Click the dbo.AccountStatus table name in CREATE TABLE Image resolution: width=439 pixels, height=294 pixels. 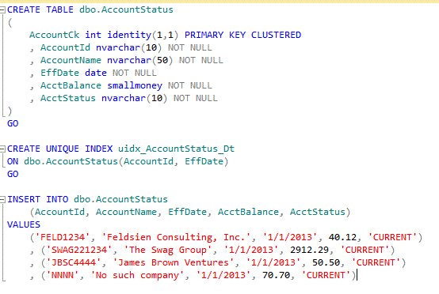126,9
